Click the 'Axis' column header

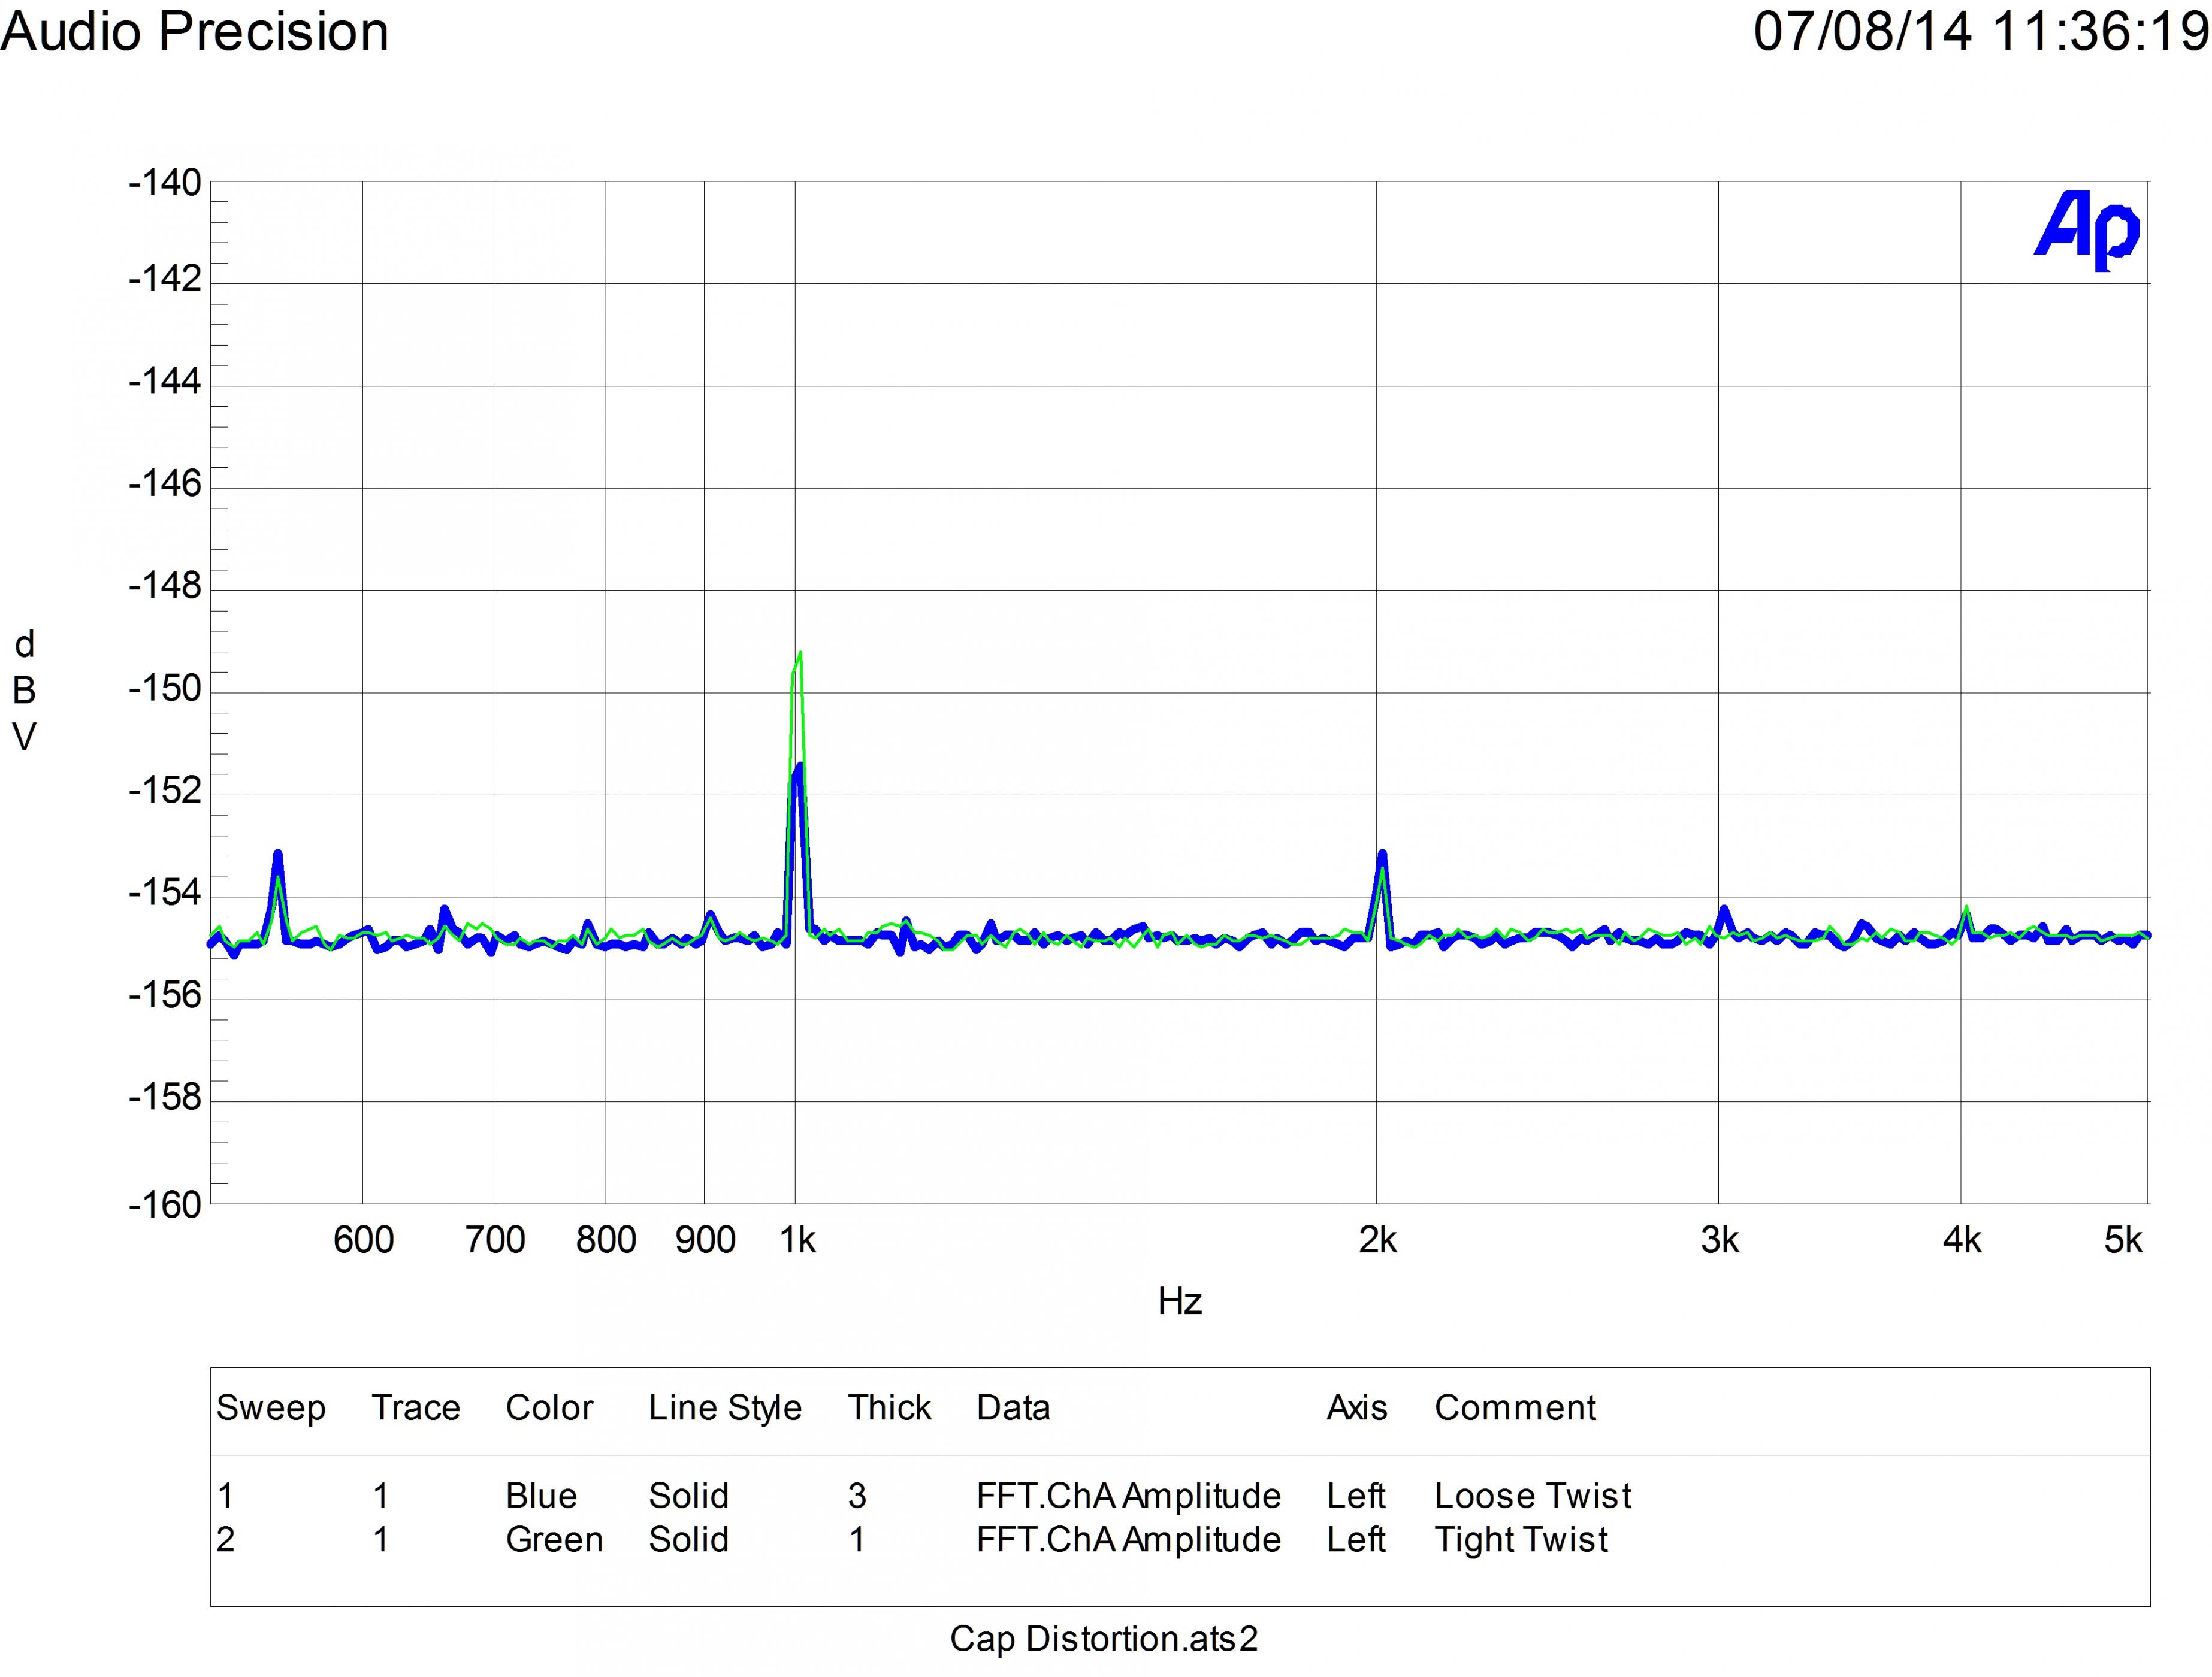(x=1357, y=1407)
